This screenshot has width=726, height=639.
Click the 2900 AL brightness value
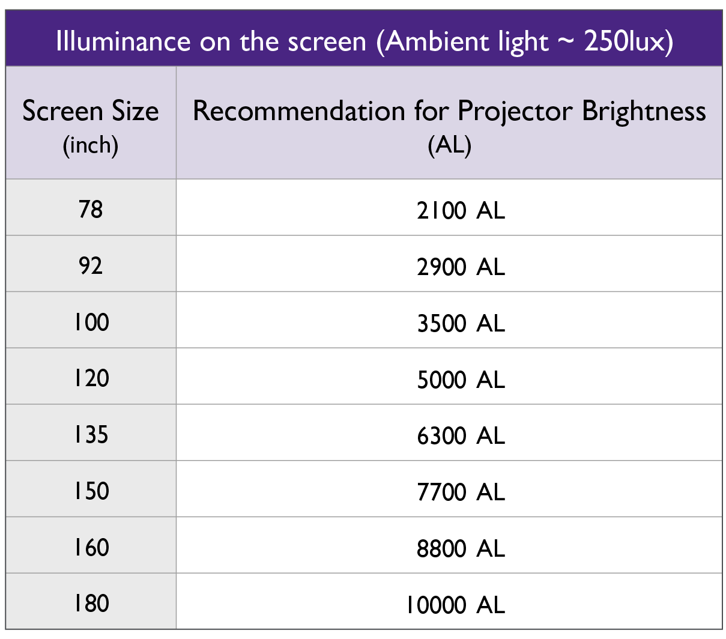(x=461, y=267)
